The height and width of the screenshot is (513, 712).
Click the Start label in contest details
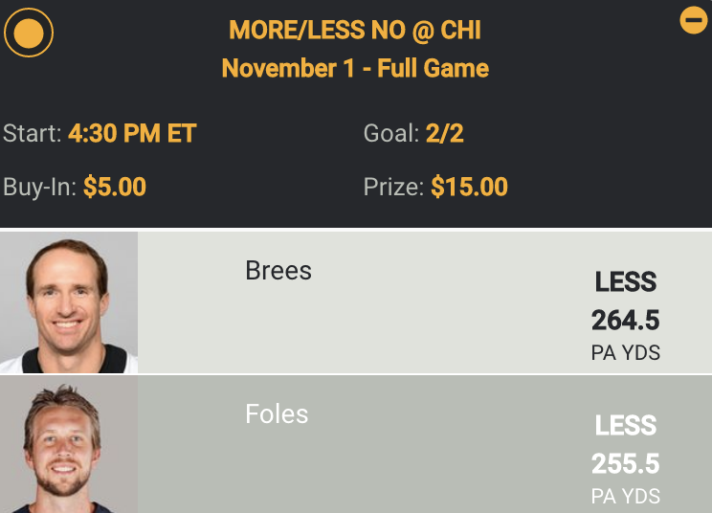click(x=33, y=133)
